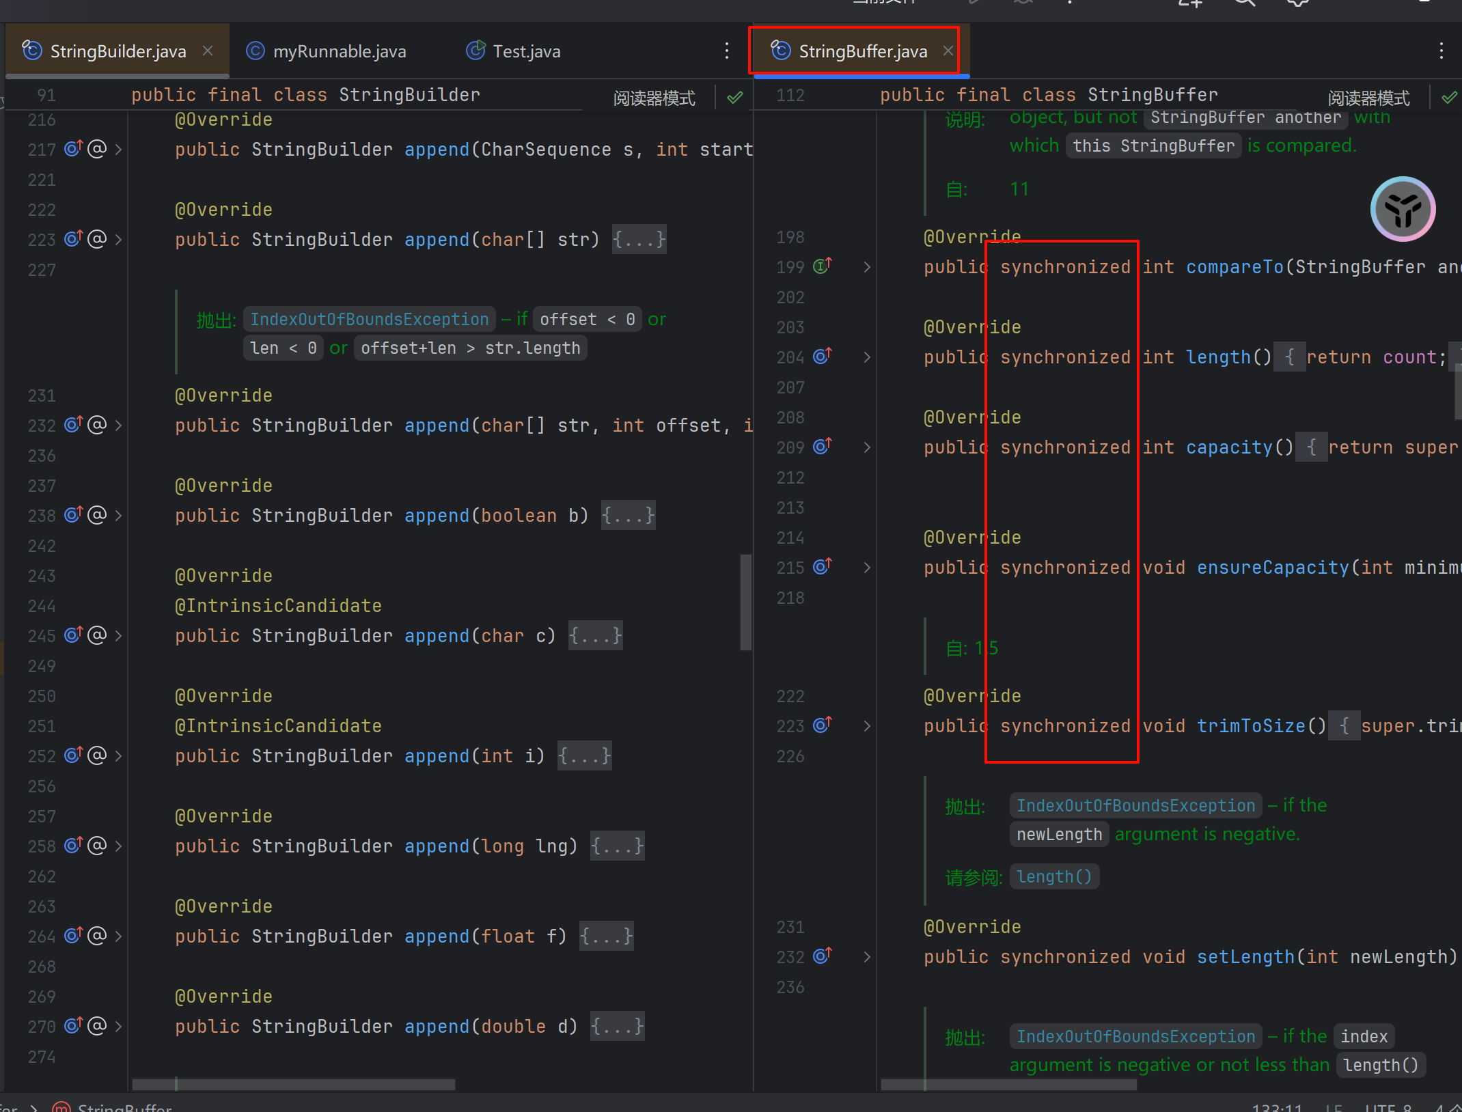Switch to the Test.java tab
Viewport: 1462px width, 1112px height.
(526, 51)
